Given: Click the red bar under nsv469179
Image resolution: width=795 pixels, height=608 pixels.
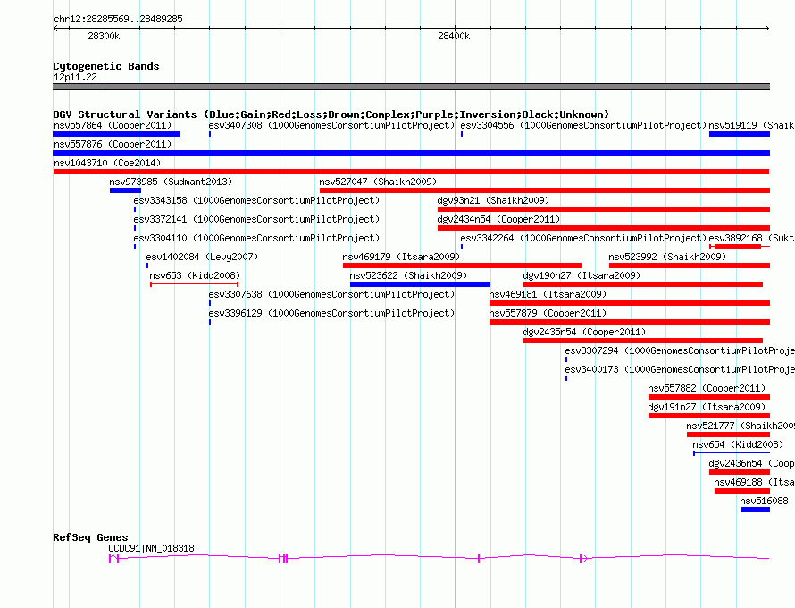Looking at the screenshot, I should 462,266.
